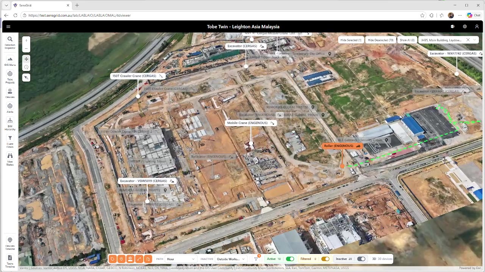This screenshot has height=272, width=485.
Task: Open the settings gear in header
Action: [x=465, y=26]
